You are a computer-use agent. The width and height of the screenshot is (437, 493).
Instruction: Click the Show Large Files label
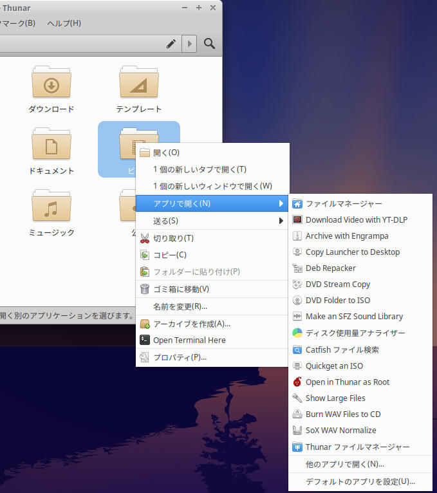point(335,398)
